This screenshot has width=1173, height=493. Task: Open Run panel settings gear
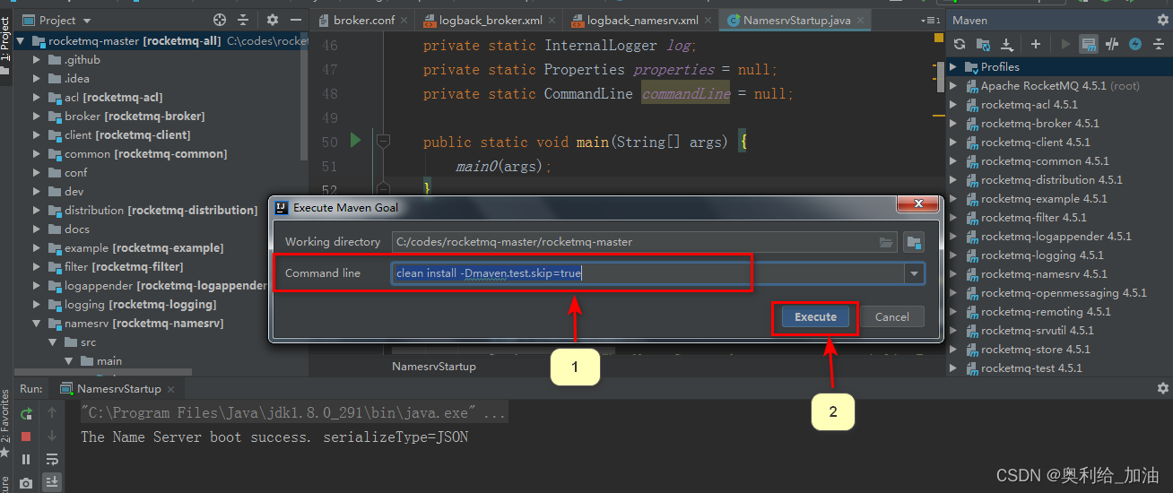[1163, 388]
